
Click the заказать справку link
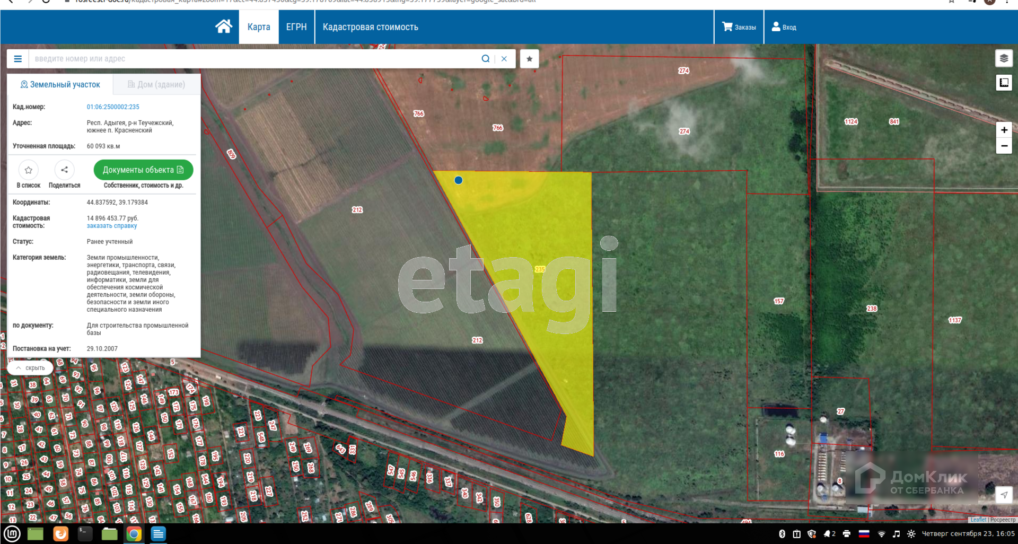tap(112, 226)
